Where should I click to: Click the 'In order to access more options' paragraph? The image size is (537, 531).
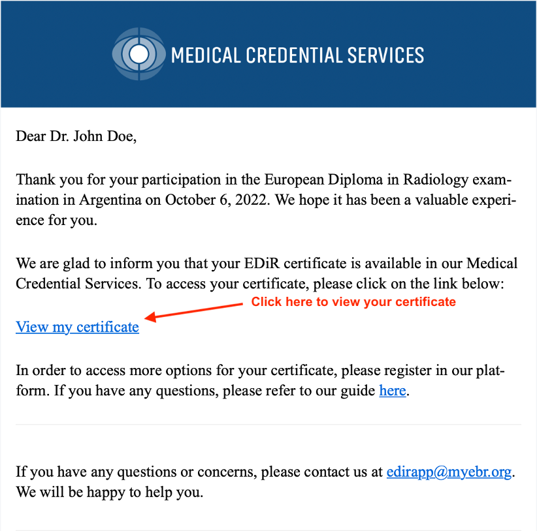[x=260, y=380]
